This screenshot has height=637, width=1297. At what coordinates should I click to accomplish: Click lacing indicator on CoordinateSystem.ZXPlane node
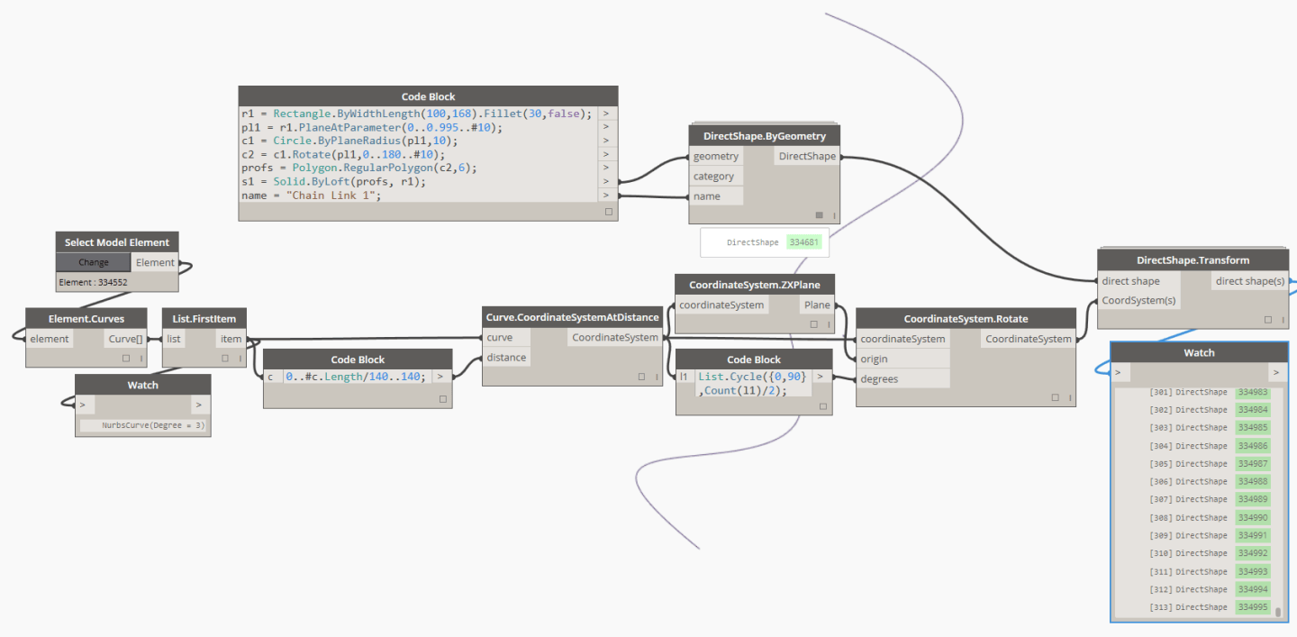click(x=830, y=324)
